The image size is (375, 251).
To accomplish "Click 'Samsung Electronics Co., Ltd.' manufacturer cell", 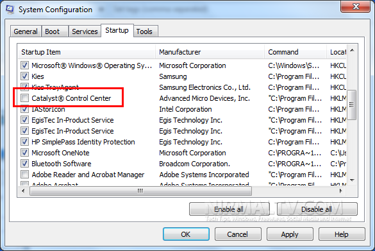I will pos(204,87).
